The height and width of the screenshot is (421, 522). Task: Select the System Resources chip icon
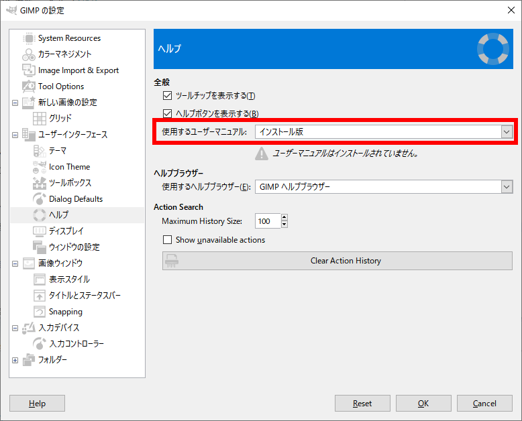29,38
